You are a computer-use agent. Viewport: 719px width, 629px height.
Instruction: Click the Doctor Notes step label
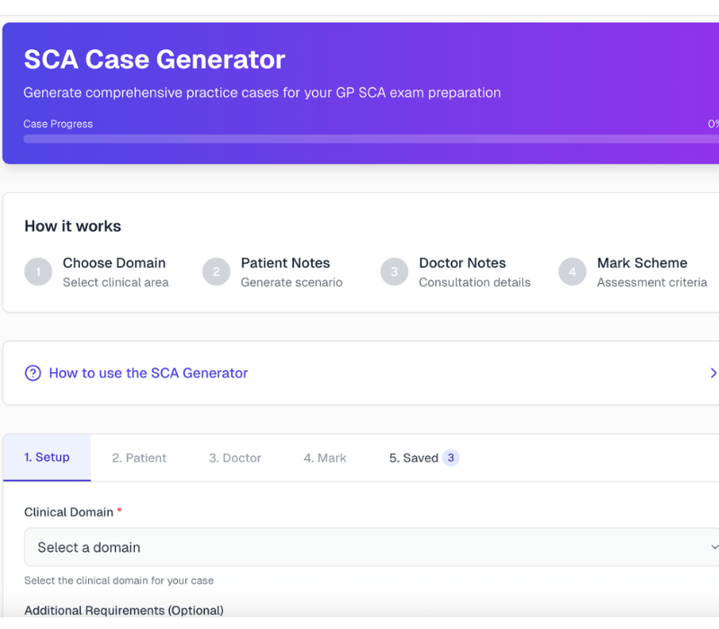pyautogui.click(x=462, y=263)
